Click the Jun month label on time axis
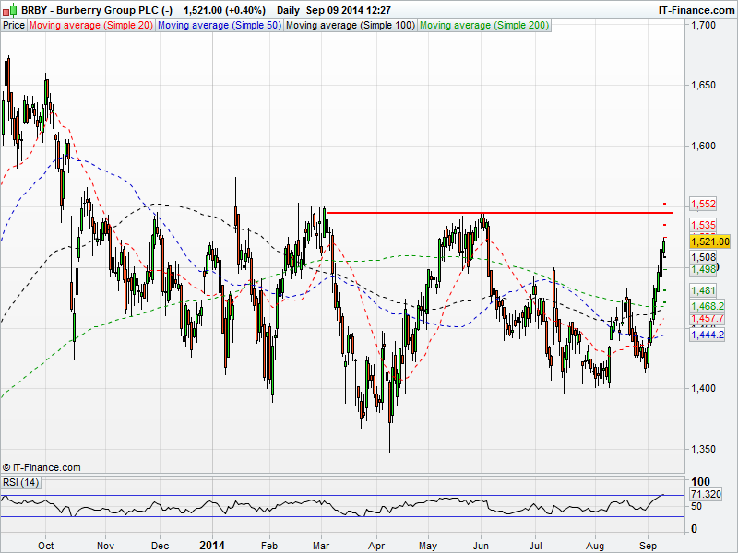 [x=482, y=545]
